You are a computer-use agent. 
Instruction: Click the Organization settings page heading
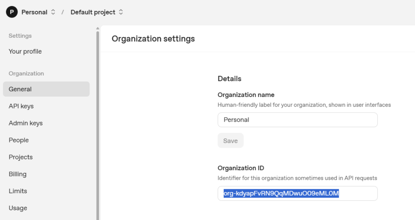click(x=153, y=39)
